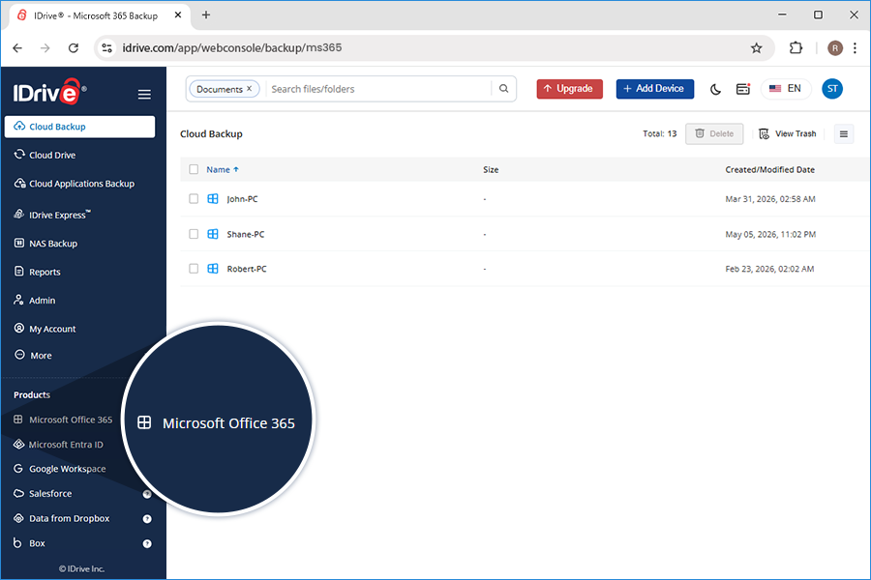Bookmark this page with the star icon
The width and height of the screenshot is (871, 580).
[757, 48]
